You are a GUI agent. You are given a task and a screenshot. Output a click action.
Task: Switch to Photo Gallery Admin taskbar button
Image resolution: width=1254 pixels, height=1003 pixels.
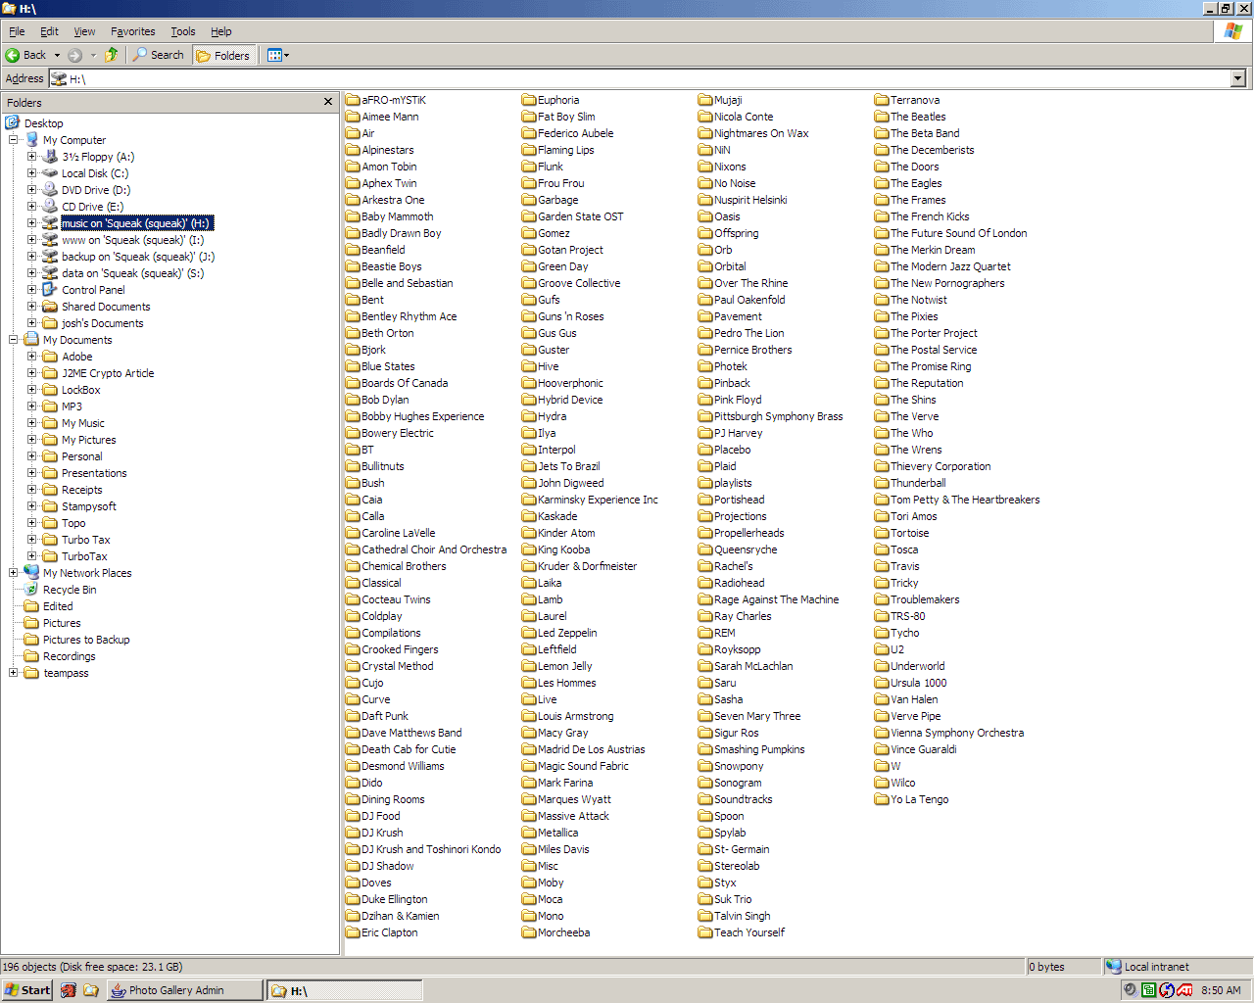pyautogui.click(x=184, y=990)
